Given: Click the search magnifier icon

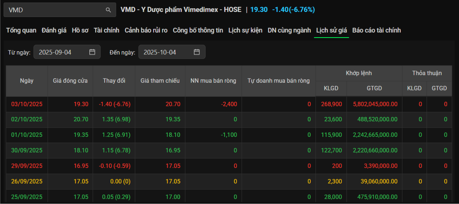Looking at the screenshot, I should (x=108, y=10).
